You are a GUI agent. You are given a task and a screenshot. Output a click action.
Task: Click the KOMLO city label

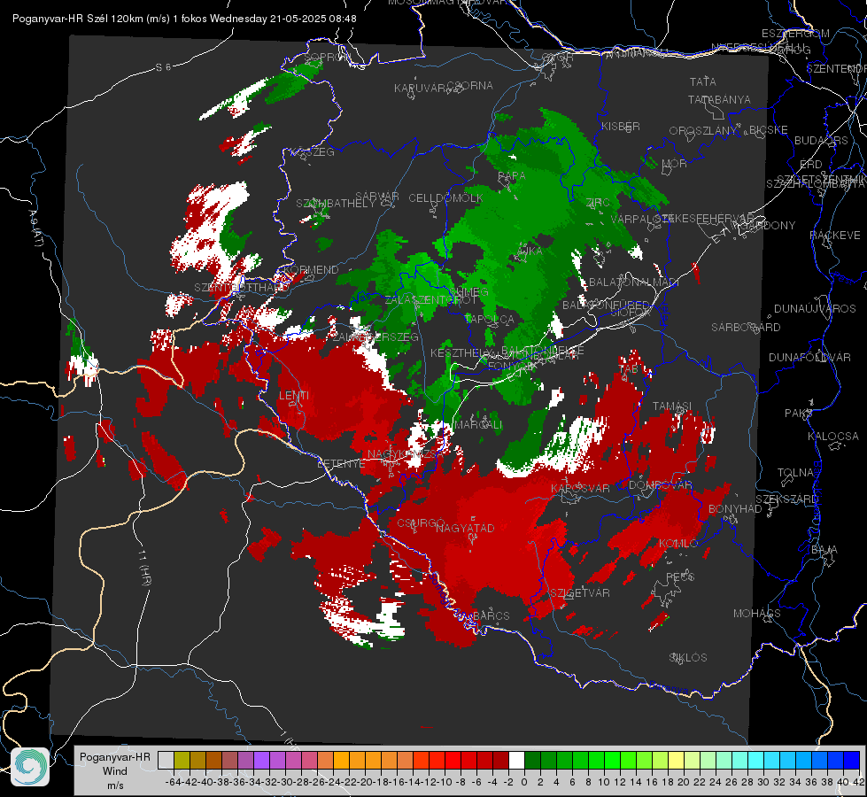pos(678,544)
